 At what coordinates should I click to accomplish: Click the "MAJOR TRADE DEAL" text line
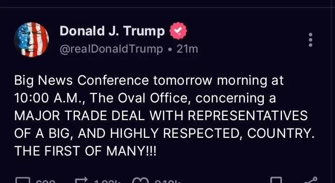[x=161, y=116]
